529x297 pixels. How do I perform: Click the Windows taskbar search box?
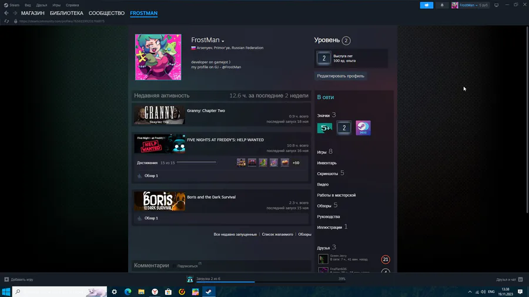[60, 292]
